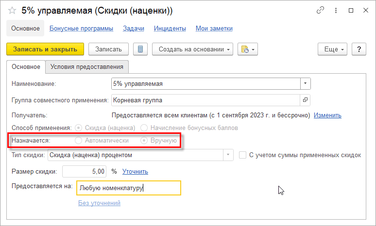Expand the Создать на основании menu
Image resolution: width=376 pixels, height=226 pixels.
193,49
